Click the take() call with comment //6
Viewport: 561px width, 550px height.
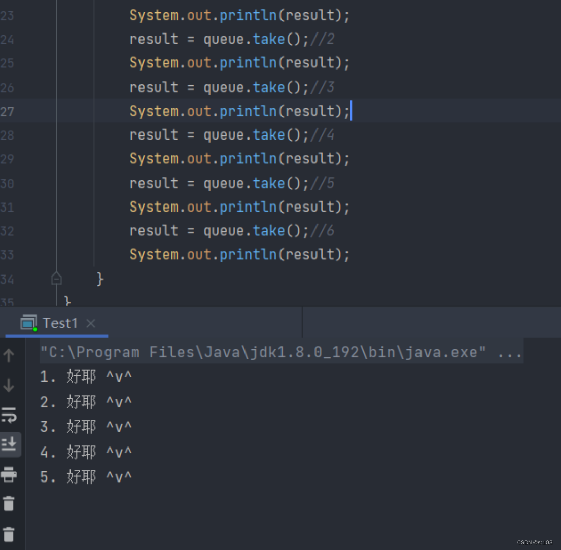(277, 231)
